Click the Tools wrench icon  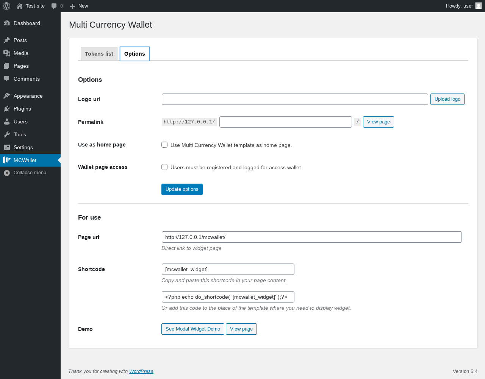coord(7,134)
